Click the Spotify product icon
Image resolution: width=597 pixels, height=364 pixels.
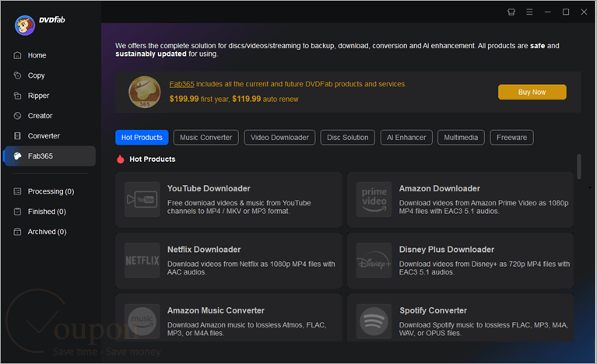coord(374,321)
